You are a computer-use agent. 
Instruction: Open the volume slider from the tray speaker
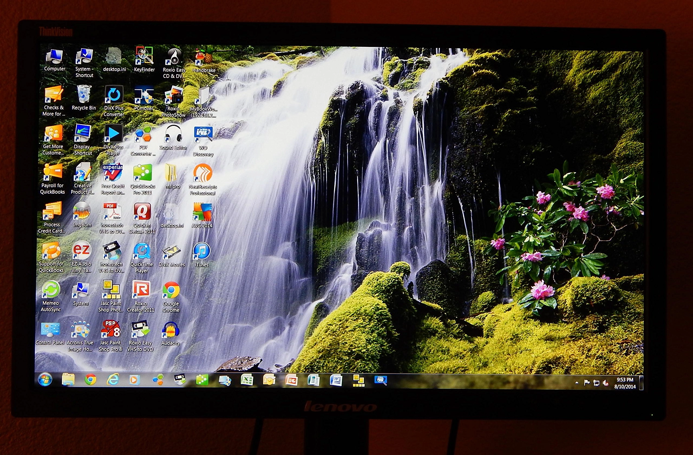(606, 384)
